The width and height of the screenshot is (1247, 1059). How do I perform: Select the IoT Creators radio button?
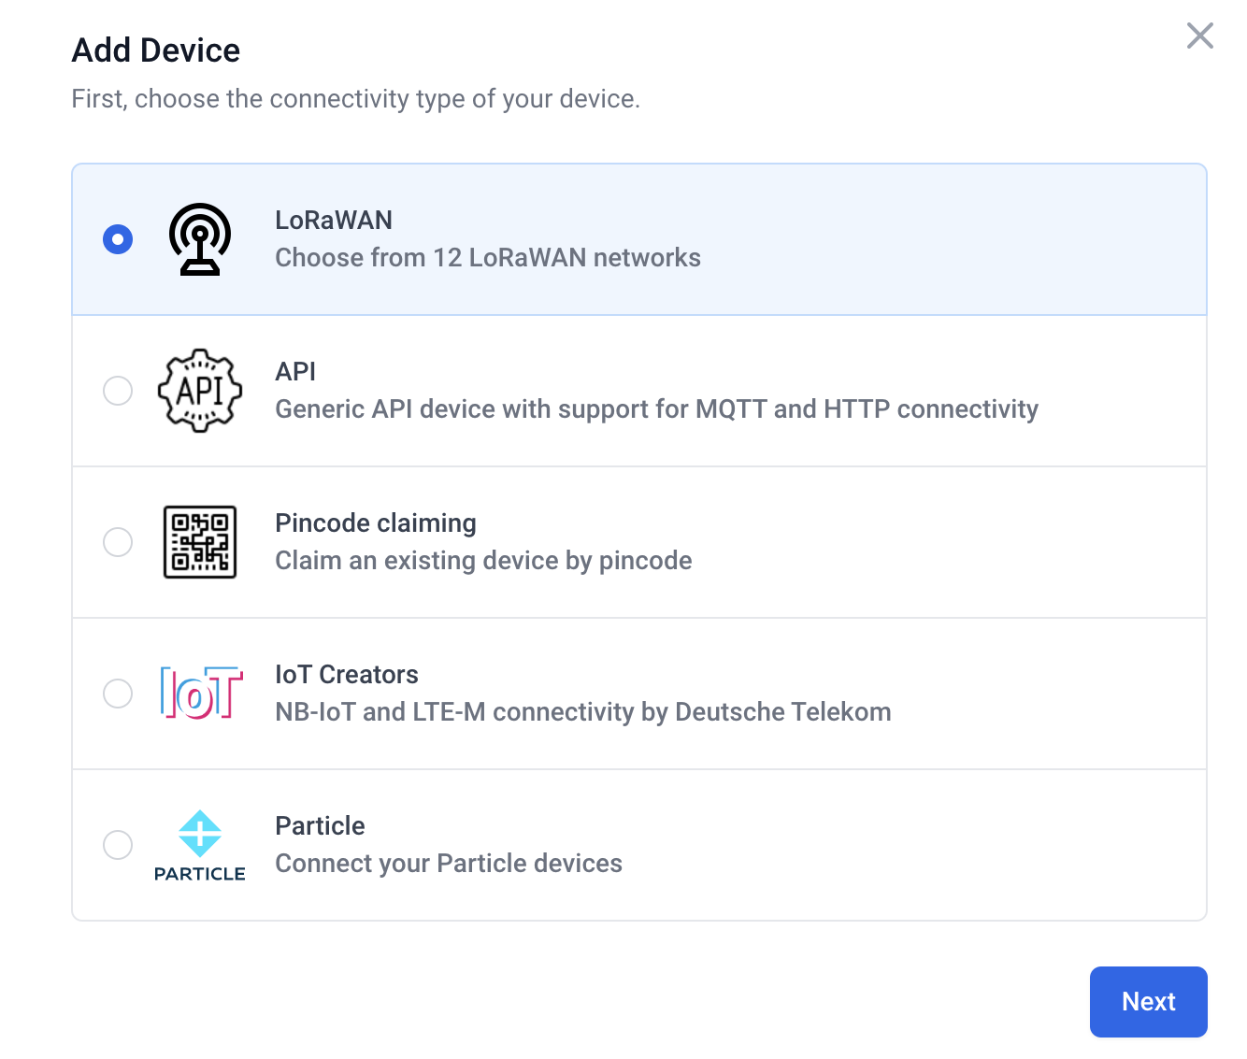tap(118, 694)
